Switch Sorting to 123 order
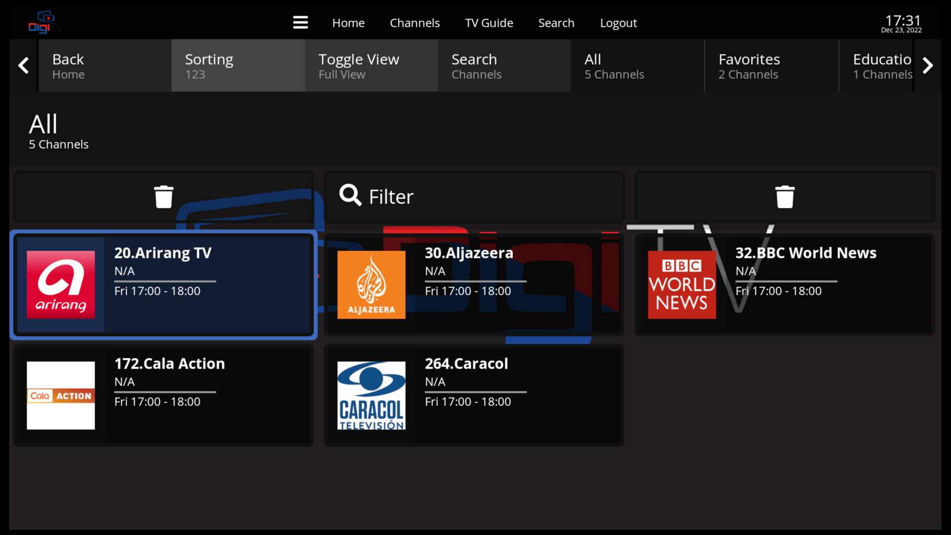The width and height of the screenshot is (951, 535). pos(238,65)
